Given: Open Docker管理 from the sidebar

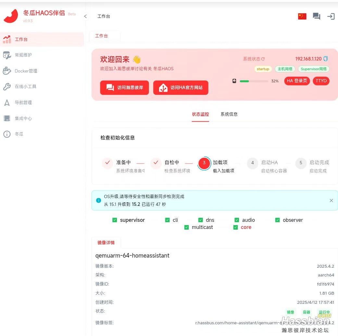Looking at the screenshot, I should pos(26,71).
